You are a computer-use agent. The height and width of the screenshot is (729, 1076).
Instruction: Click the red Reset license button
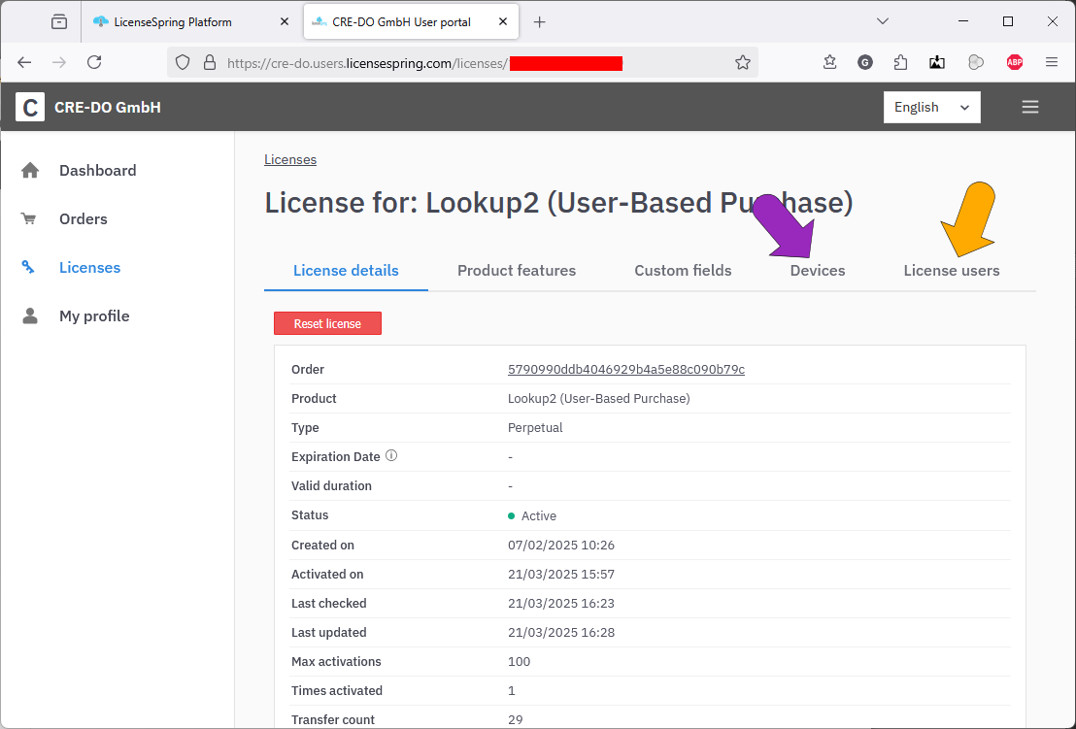[327, 323]
